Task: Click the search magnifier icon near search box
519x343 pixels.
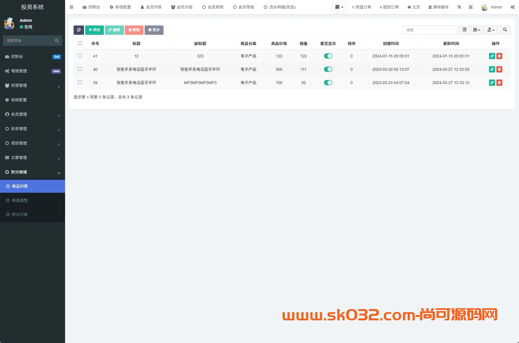Action: point(505,30)
